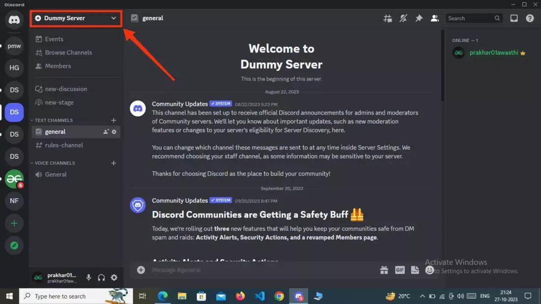Open File Explorer from taskbar

click(182, 296)
